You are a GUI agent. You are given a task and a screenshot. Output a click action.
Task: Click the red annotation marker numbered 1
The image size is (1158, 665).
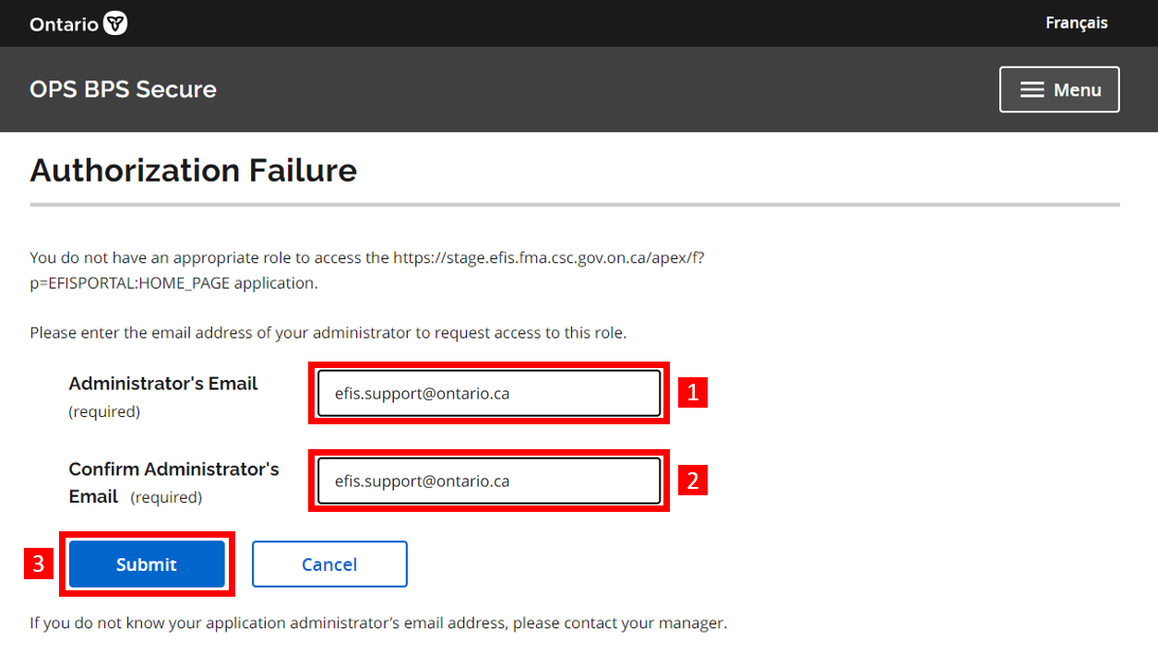693,393
